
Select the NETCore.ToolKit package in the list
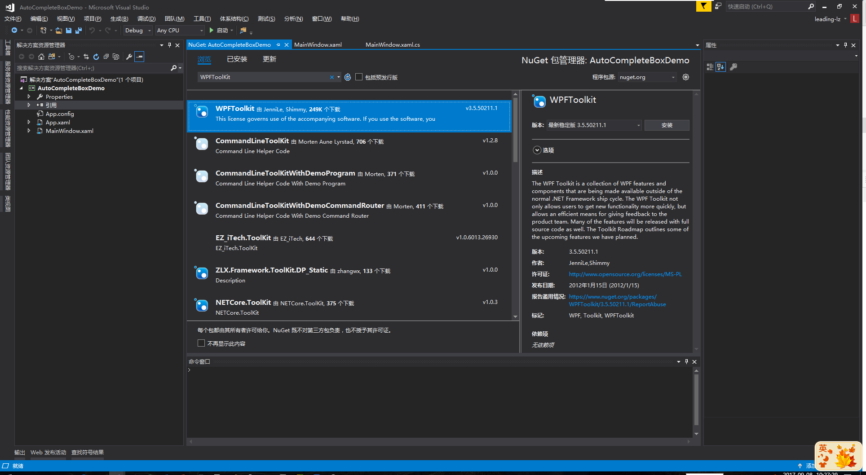[349, 308]
